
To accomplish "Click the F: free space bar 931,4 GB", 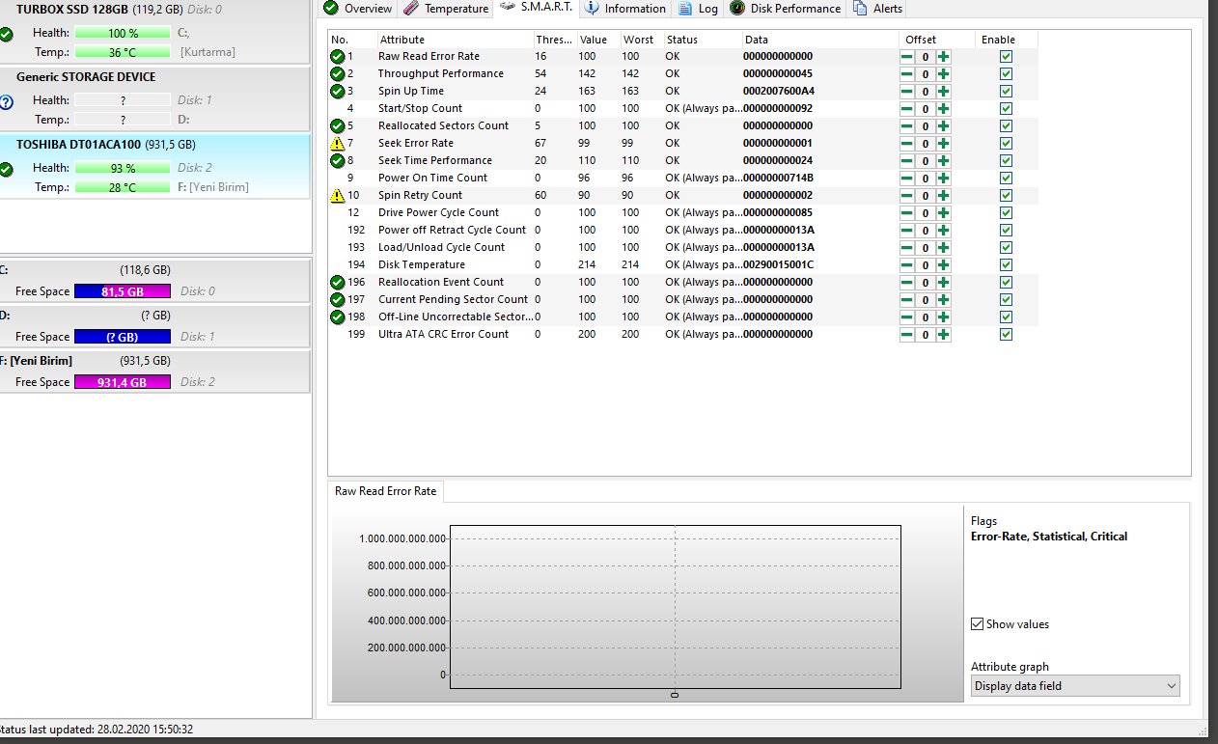I will 123,382.
